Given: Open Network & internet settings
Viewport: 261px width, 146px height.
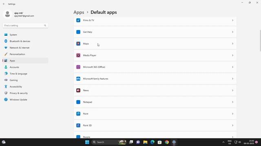Looking at the screenshot, I should [25, 48].
